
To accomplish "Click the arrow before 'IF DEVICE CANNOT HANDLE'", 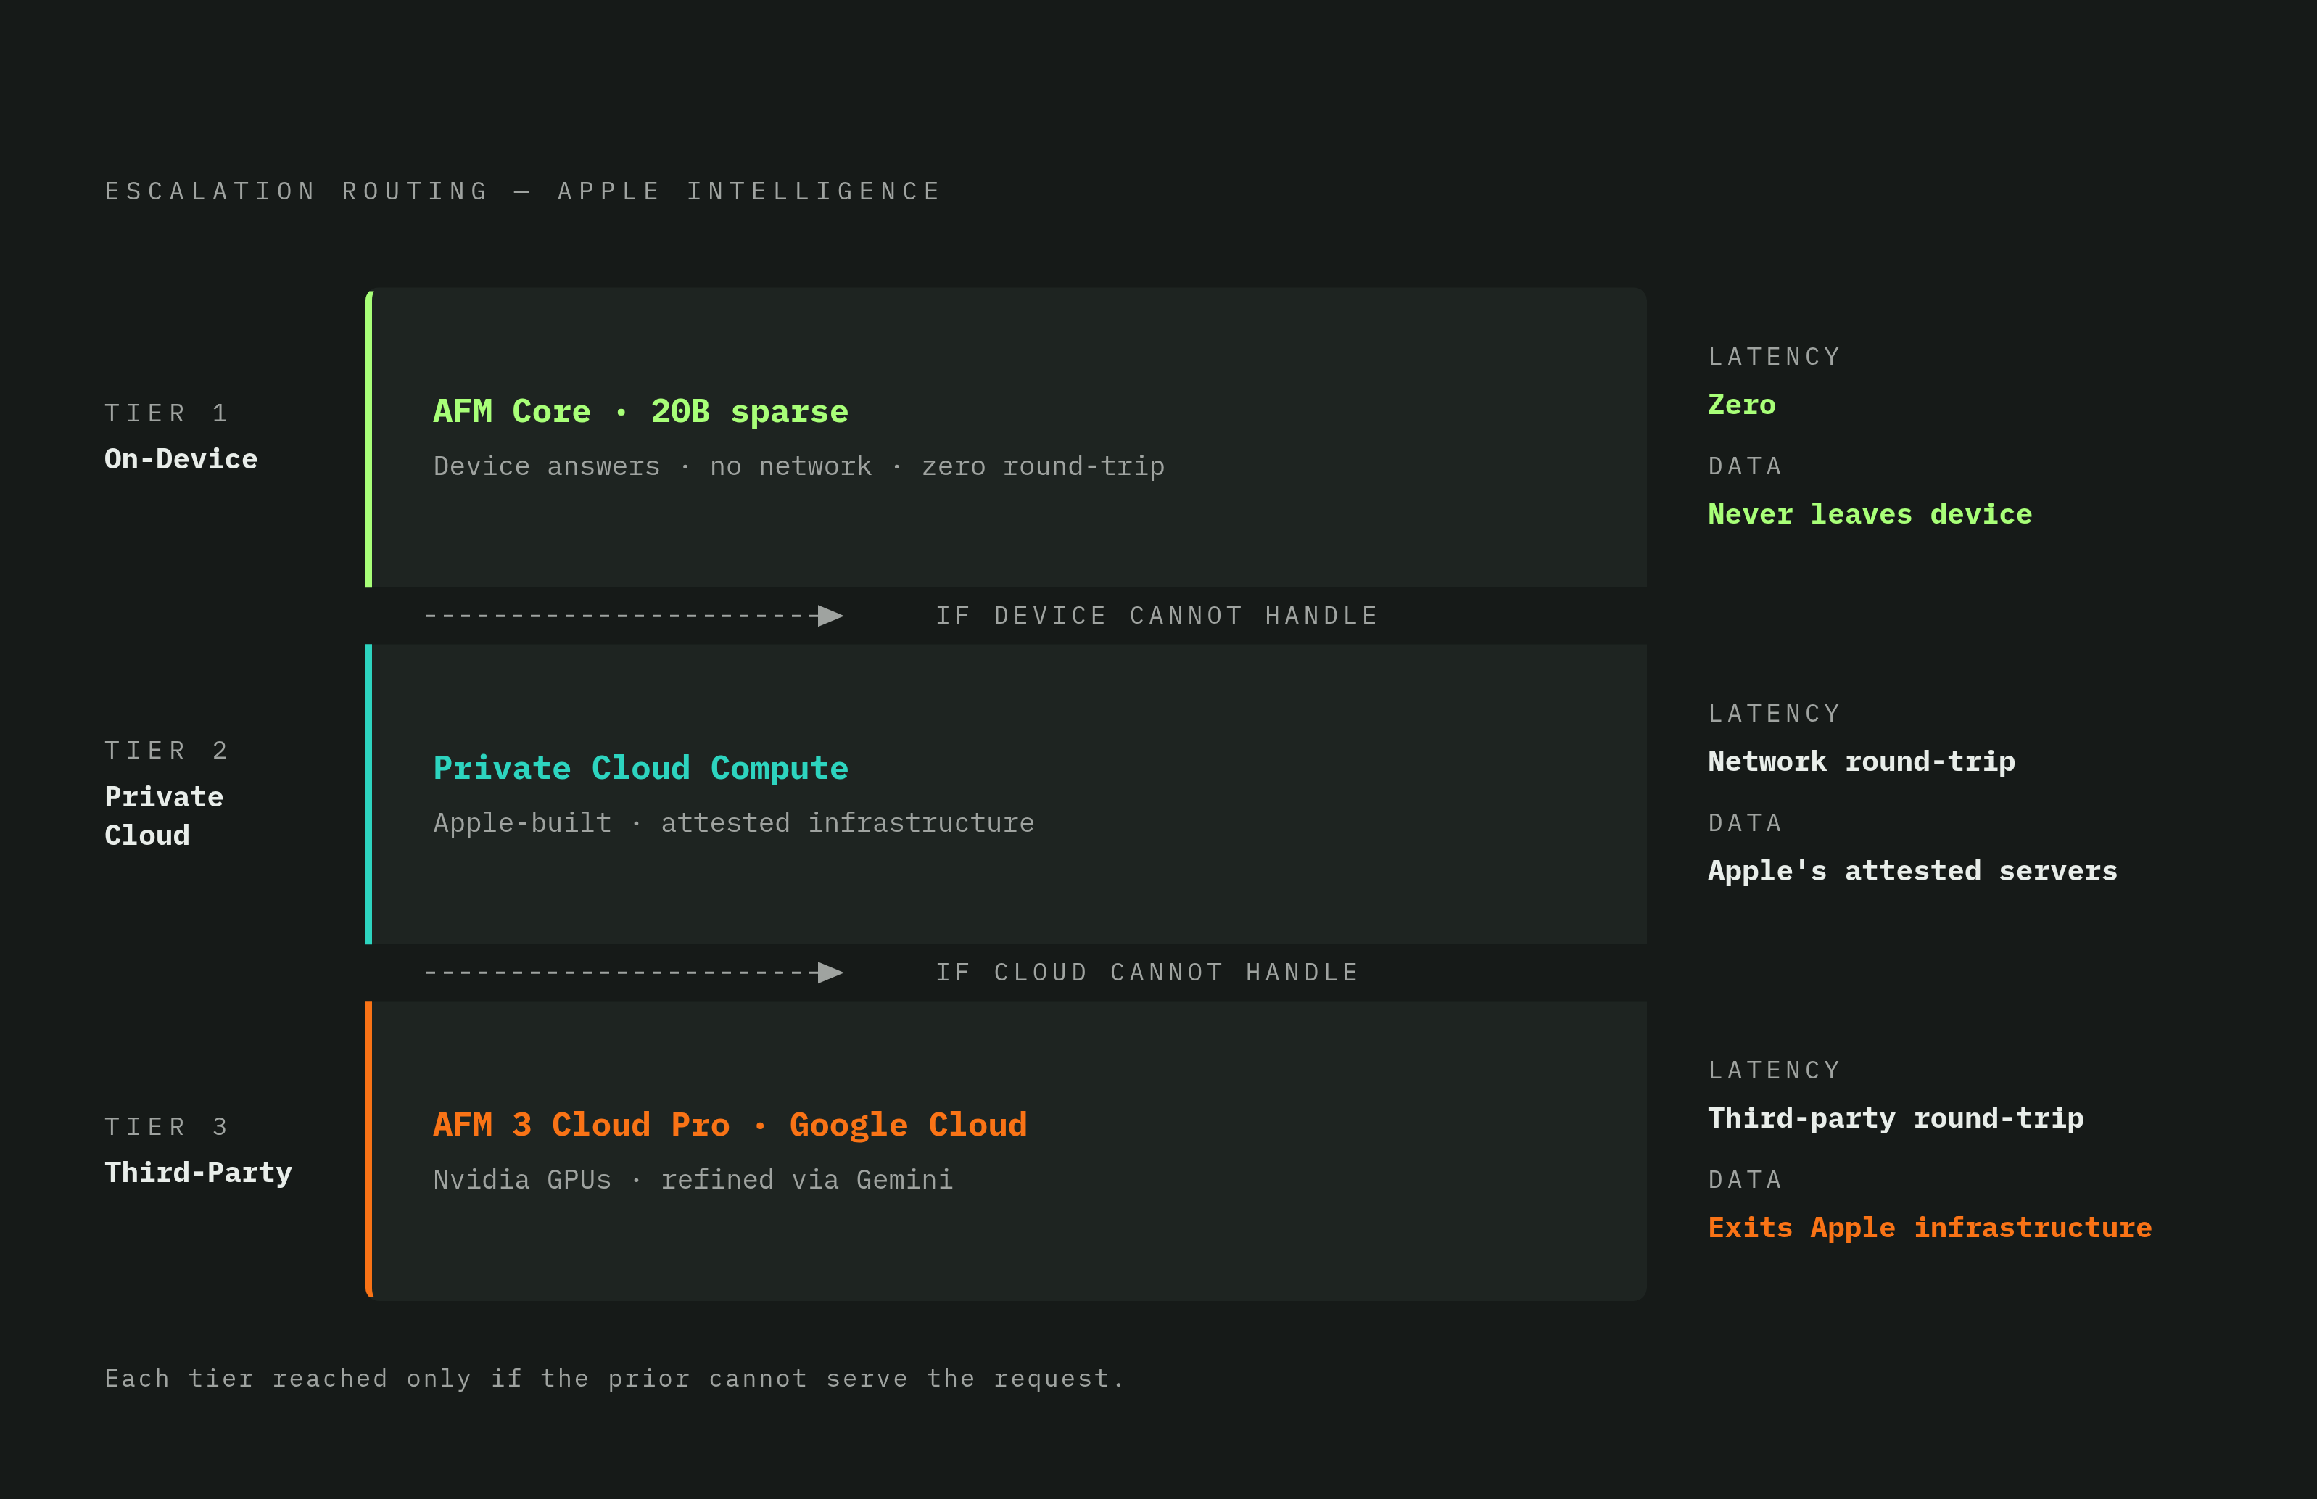I will pyautogui.click(x=634, y=615).
